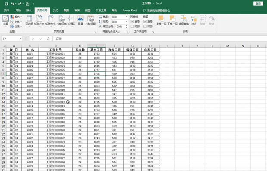Open the 文件 file tab
The height and width of the screenshot is (171, 267).
click(x=6, y=10)
